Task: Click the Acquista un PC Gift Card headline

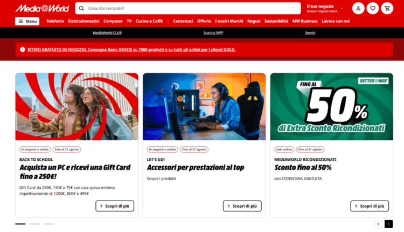Action: click(75, 172)
